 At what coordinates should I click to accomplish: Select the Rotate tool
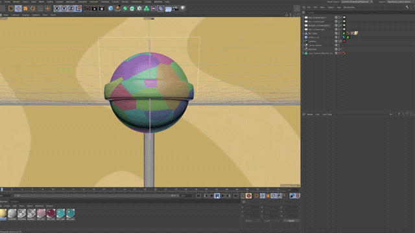pyautogui.click(x=32, y=8)
